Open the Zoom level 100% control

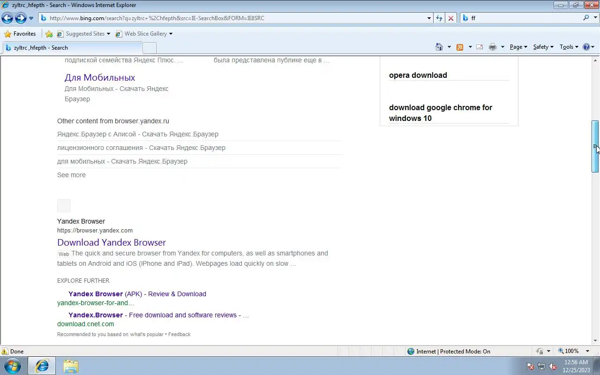tap(569, 351)
